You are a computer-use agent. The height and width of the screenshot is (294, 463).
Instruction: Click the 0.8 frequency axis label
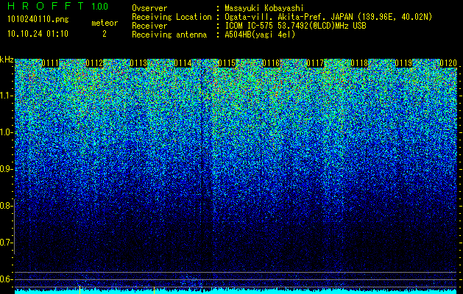(6, 206)
